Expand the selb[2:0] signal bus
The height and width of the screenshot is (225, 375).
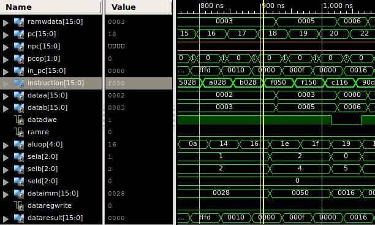6,170
